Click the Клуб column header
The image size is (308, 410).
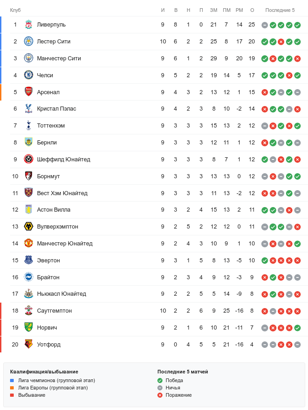16,10
